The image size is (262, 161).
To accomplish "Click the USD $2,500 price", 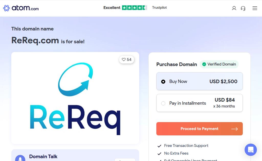I will click(223, 81).
